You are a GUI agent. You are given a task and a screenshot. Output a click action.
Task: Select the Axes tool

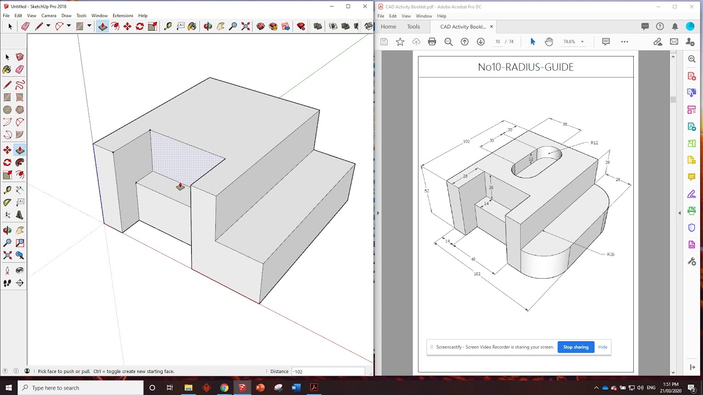7,215
